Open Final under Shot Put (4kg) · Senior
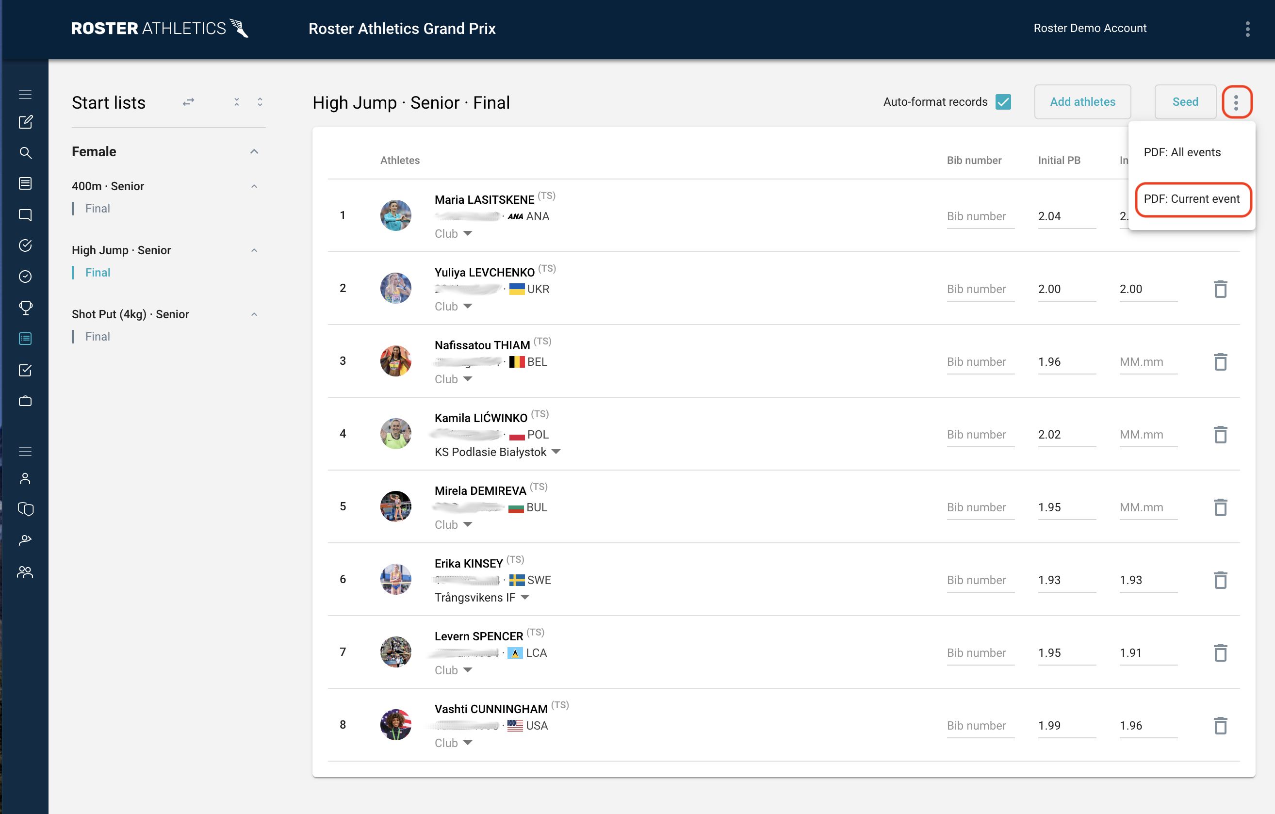 click(x=98, y=337)
